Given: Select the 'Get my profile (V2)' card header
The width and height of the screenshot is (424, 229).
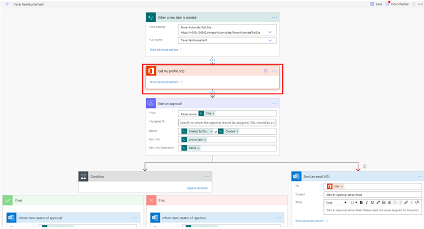Looking at the screenshot, I should pos(213,71).
